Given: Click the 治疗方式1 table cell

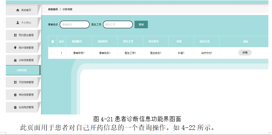Looking at the screenshot, I should 206,53.
